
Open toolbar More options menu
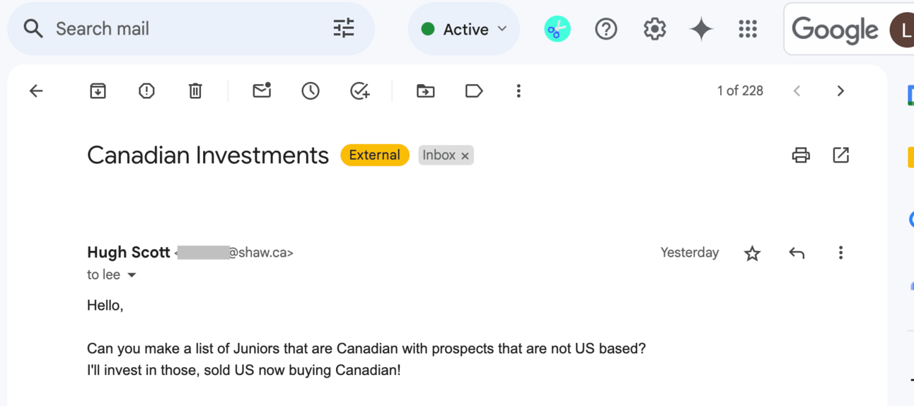pos(519,91)
